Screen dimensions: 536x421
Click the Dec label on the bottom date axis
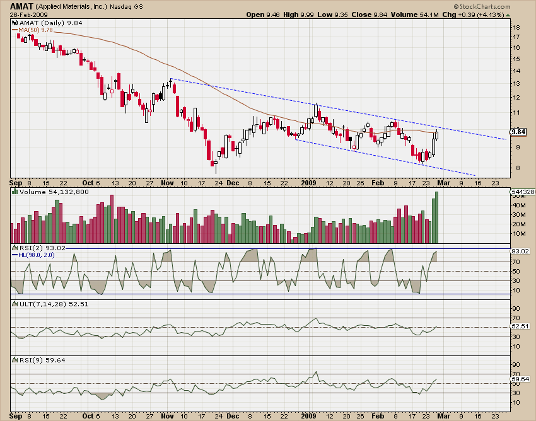tap(233, 416)
